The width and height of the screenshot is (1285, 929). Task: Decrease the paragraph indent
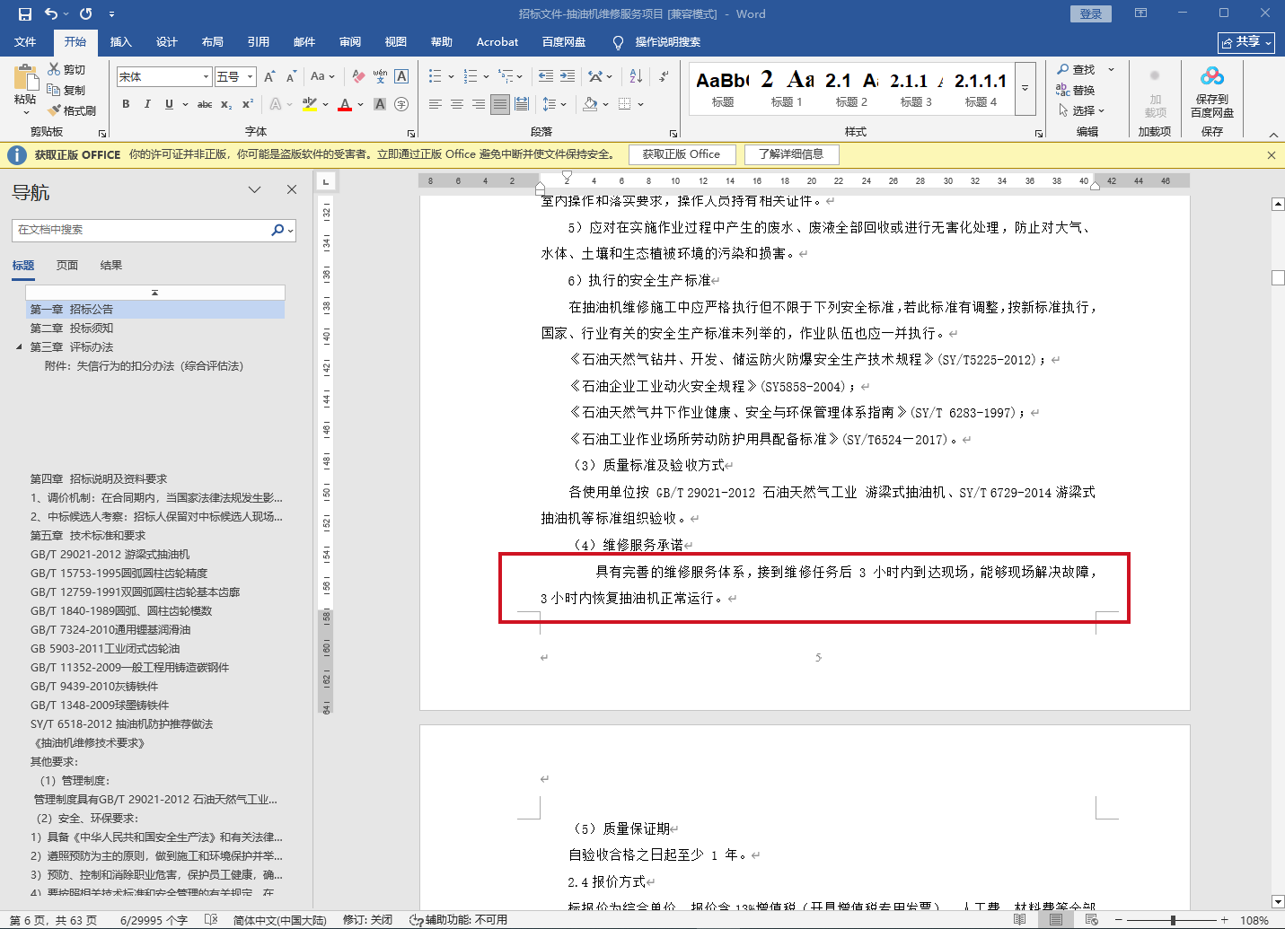pyautogui.click(x=546, y=77)
